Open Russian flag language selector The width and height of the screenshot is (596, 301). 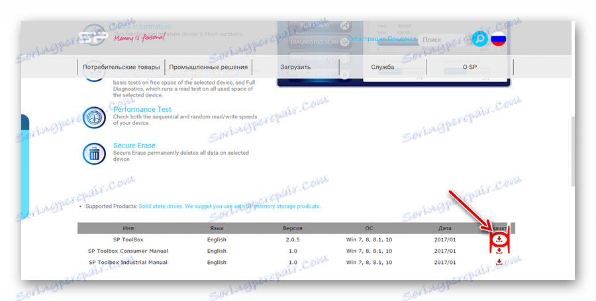click(498, 39)
